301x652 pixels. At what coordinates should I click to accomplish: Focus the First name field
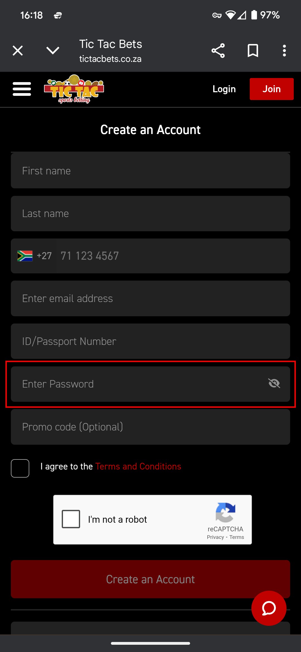coord(151,171)
